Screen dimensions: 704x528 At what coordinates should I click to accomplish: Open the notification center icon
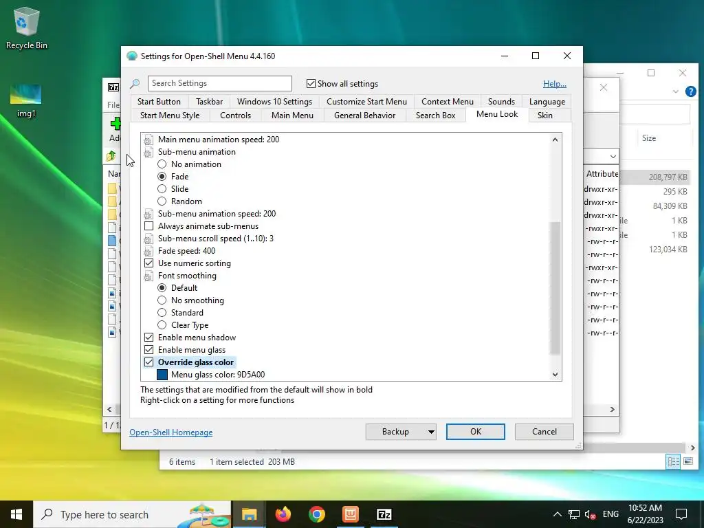(681, 514)
